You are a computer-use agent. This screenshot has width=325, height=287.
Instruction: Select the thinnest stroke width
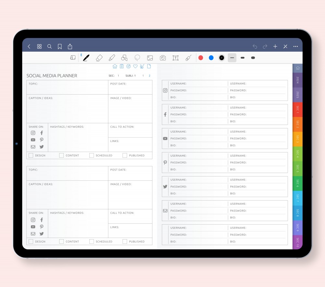(x=232, y=58)
